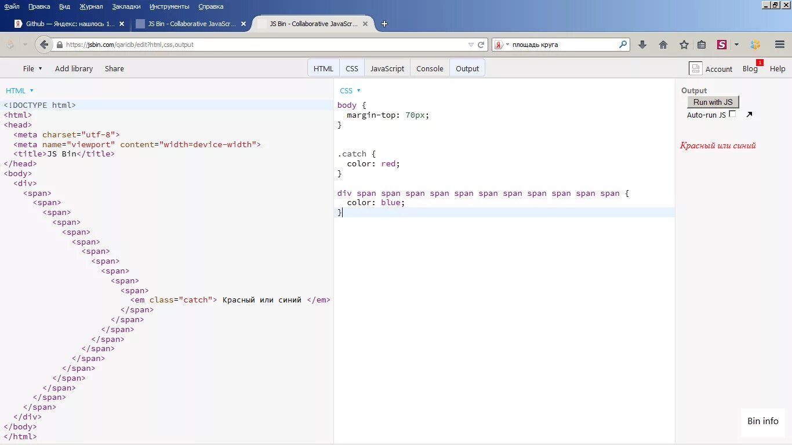
Task: Open the Инструменты menu
Action: [x=169, y=6]
